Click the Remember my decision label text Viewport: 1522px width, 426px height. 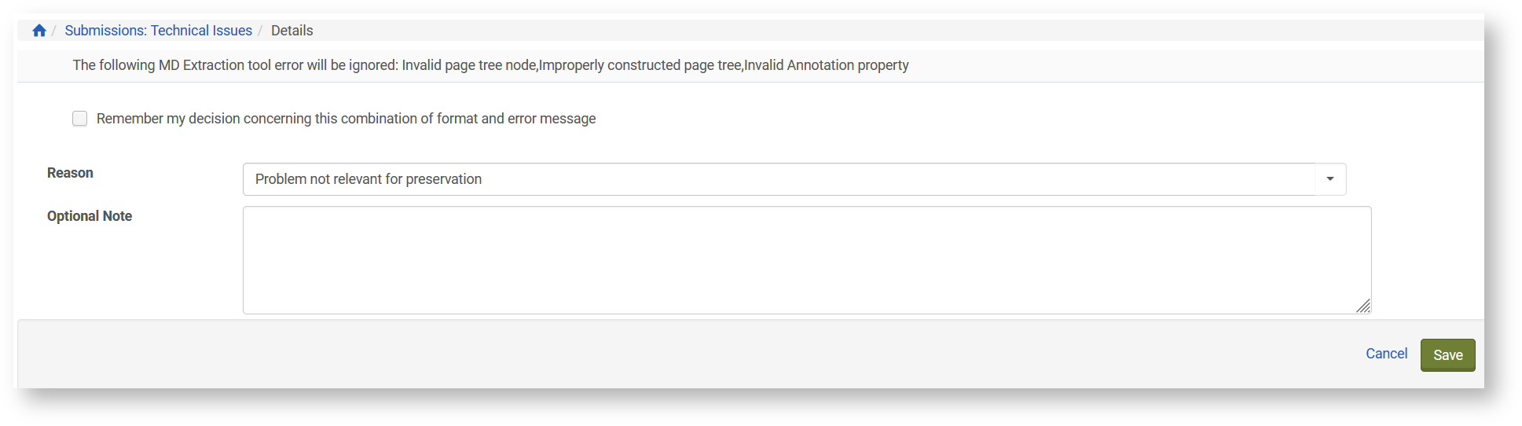click(x=346, y=119)
